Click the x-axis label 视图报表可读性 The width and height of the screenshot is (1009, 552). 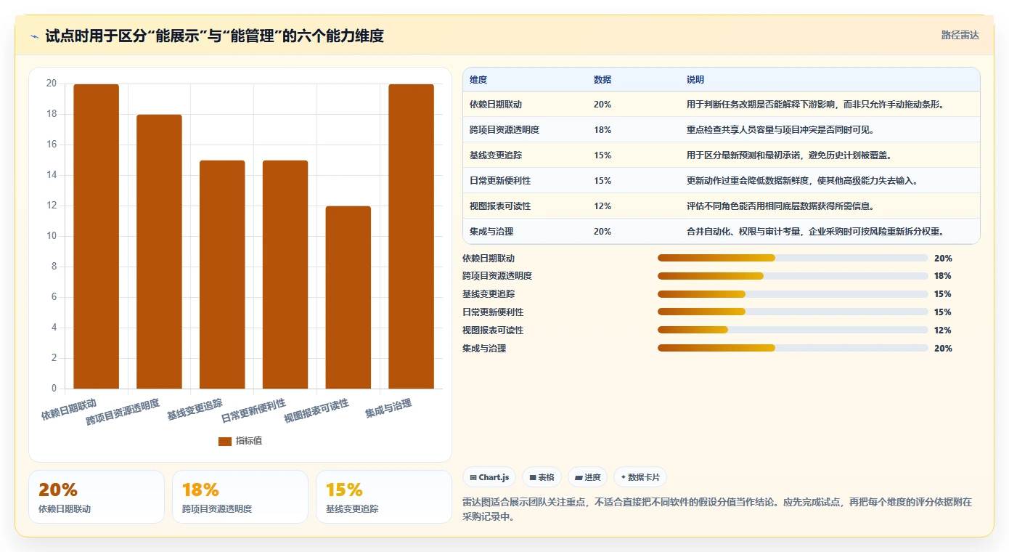click(316, 410)
